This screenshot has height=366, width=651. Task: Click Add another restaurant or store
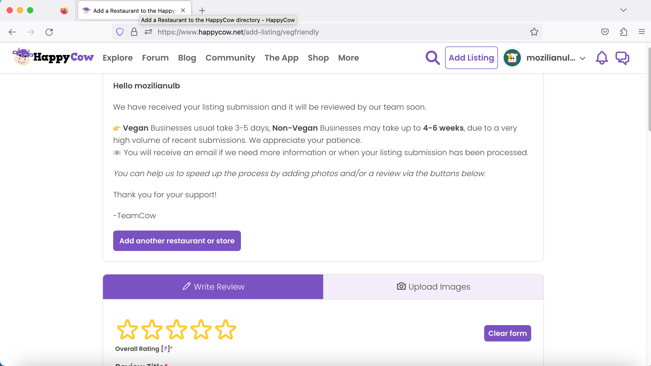click(x=177, y=241)
